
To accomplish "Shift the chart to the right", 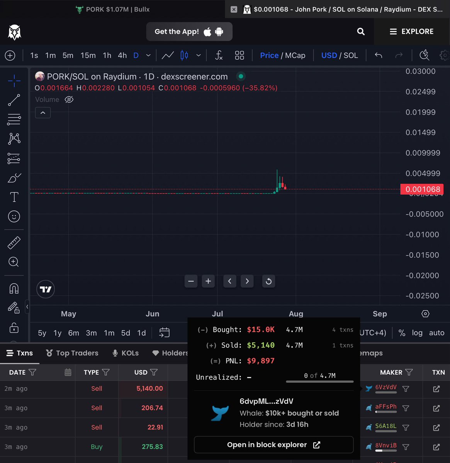I will pos(247,281).
